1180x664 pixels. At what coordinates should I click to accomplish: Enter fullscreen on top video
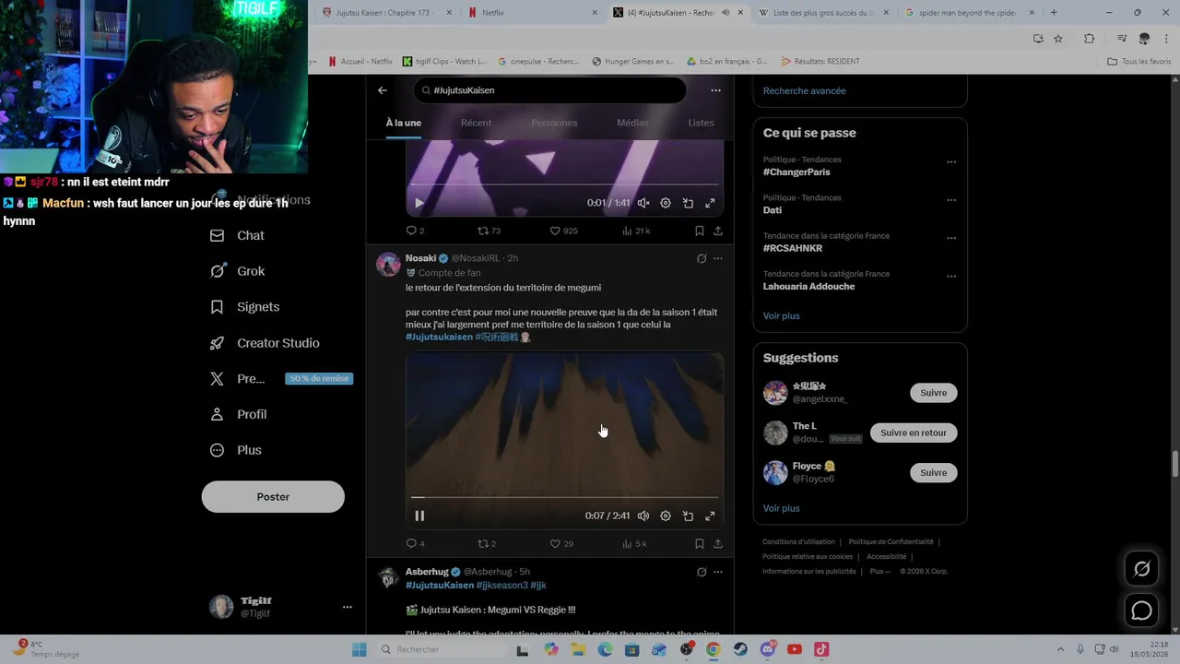click(x=710, y=203)
